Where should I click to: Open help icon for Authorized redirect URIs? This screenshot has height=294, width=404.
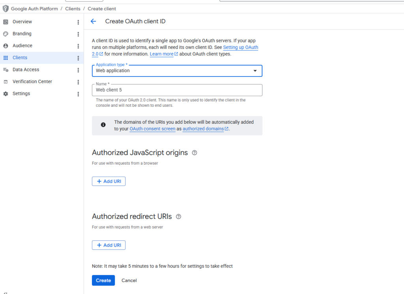[178, 217]
